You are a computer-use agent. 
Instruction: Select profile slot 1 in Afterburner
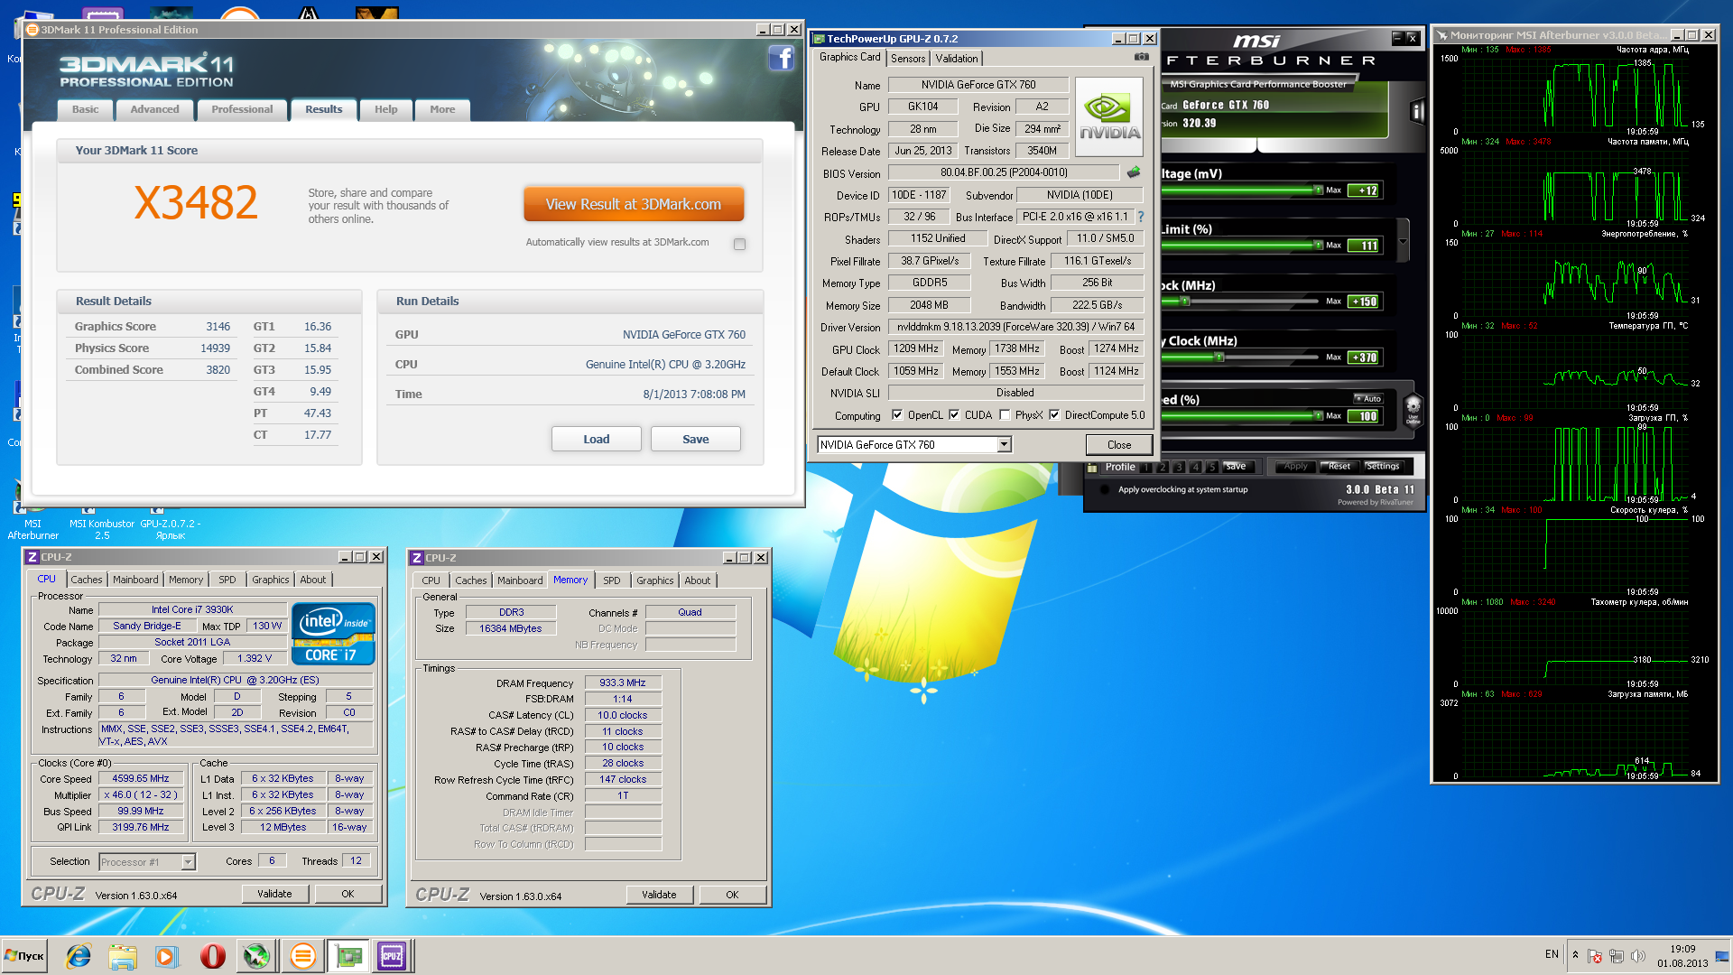(x=1146, y=467)
